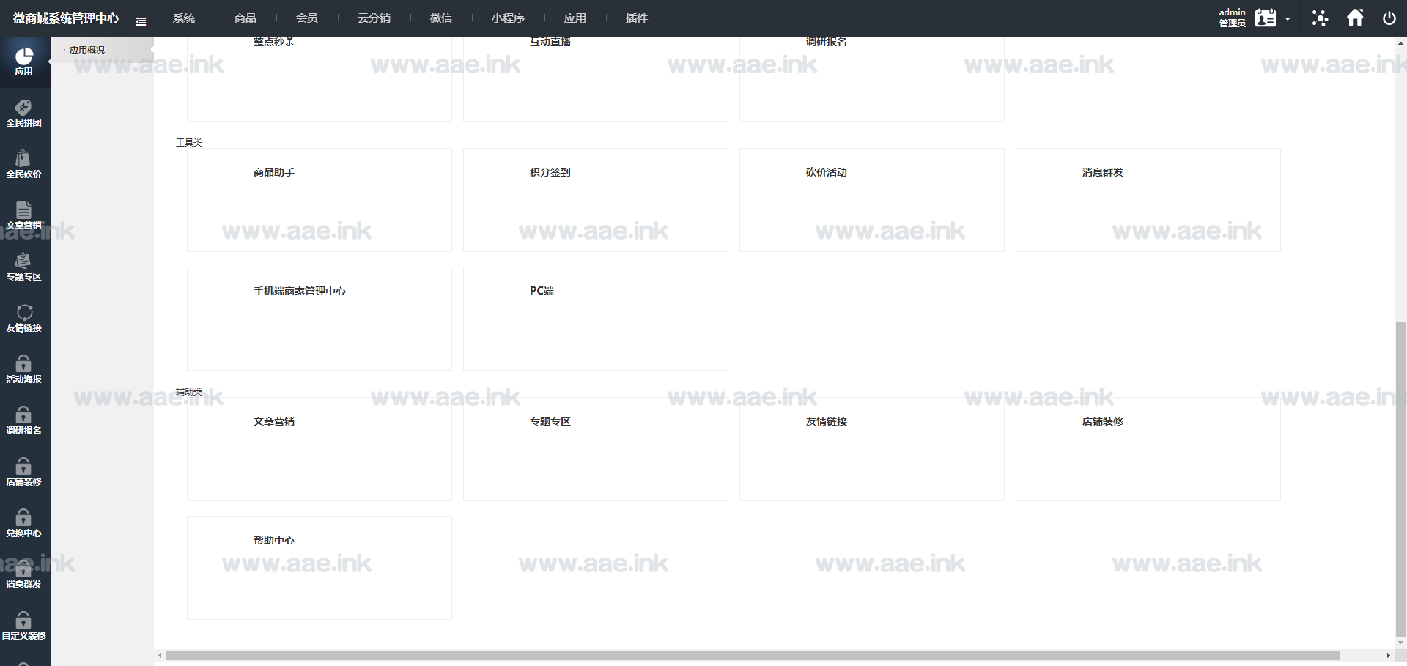Open the 积分签到 application card
The image size is (1407, 666).
click(x=595, y=199)
